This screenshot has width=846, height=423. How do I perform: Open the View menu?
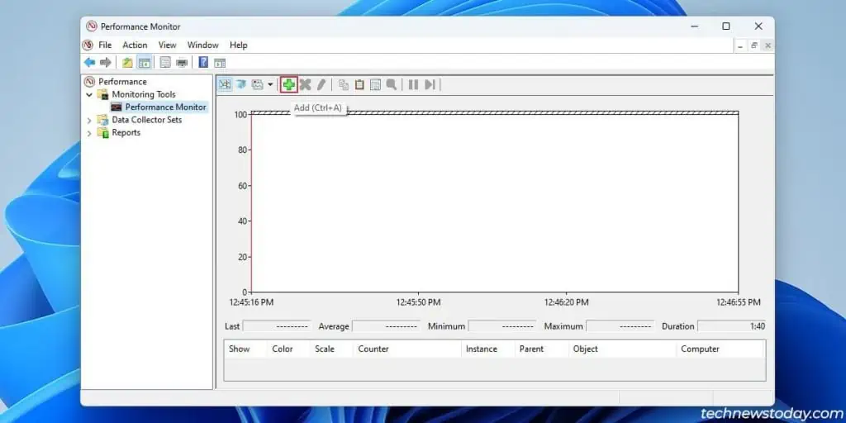point(168,45)
